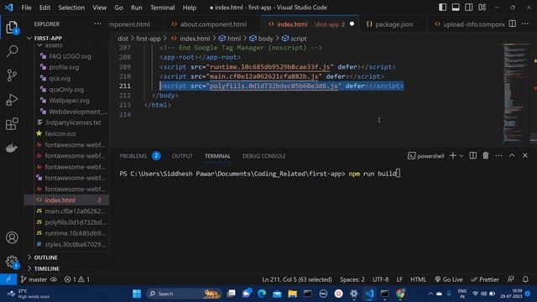Screen dimensions: 537x302
Task: Switch to the Output tab
Action: (182, 156)
